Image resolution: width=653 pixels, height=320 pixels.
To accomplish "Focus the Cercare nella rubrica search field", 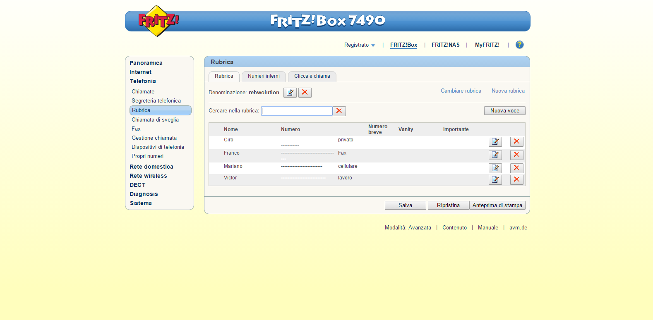I will tap(297, 111).
